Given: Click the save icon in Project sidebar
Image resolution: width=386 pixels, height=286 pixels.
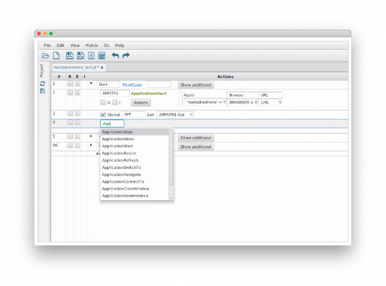Looking at the screenshot, I should [x=42, y=91].
